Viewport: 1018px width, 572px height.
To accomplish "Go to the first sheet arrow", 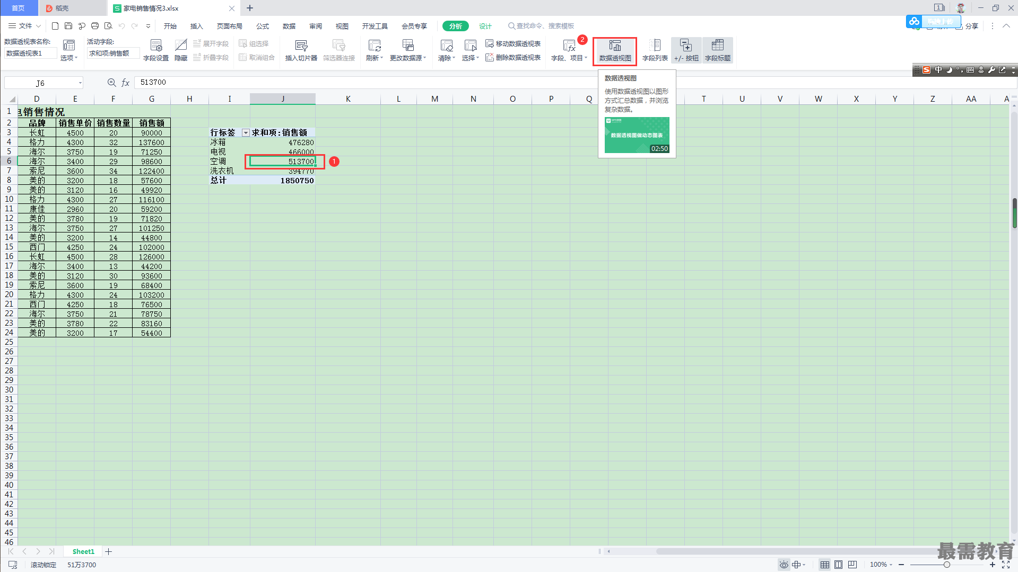I will coord(11,551).
